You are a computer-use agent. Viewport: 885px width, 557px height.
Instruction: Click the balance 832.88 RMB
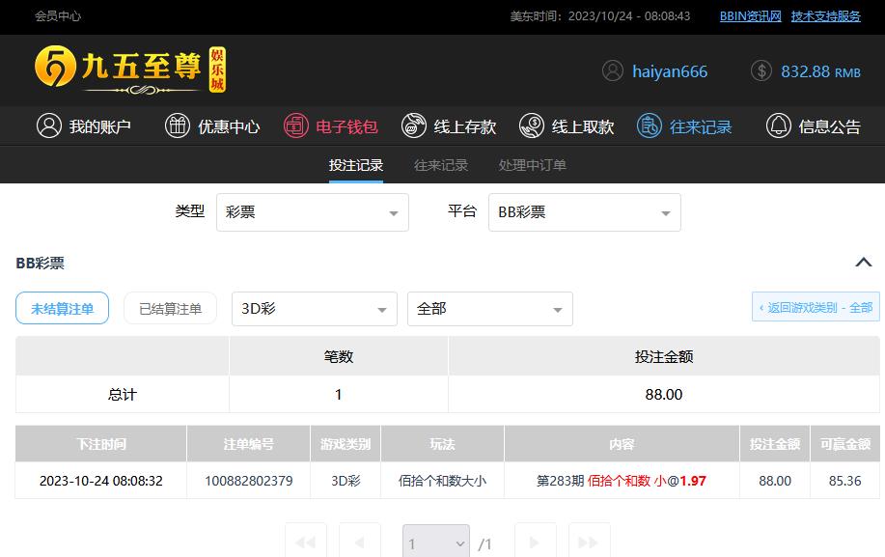point(820,71)
